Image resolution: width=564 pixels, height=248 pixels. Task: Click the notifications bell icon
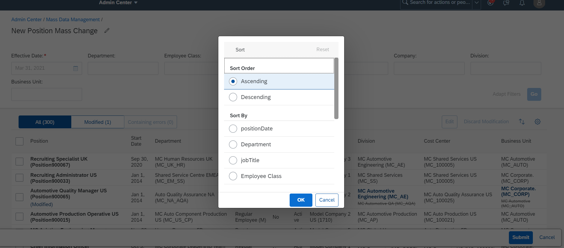pos(522,3)
